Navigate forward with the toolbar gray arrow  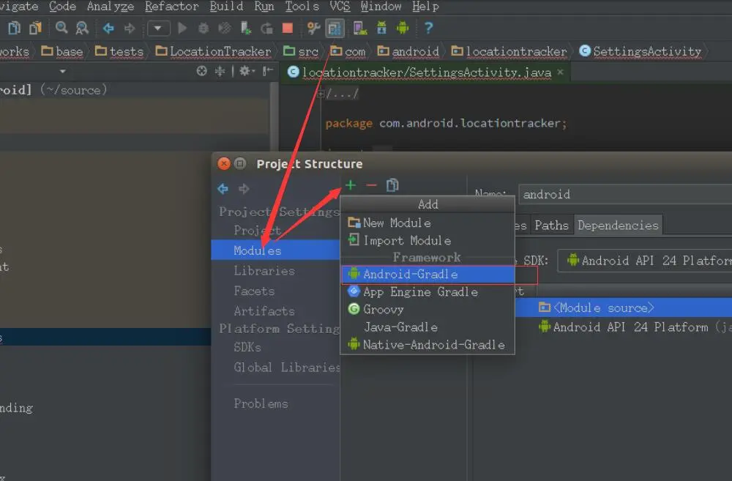pos(130,29)
